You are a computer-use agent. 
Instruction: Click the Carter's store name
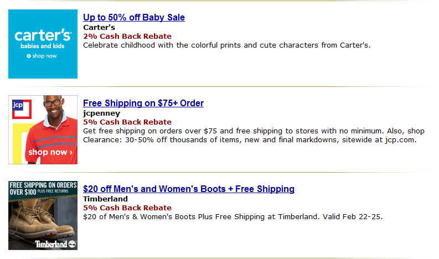tap(99, 28)
